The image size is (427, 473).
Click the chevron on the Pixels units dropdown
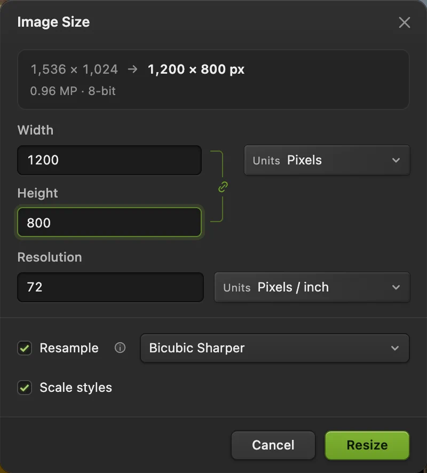pyautogui.click(x=396, y=160)
